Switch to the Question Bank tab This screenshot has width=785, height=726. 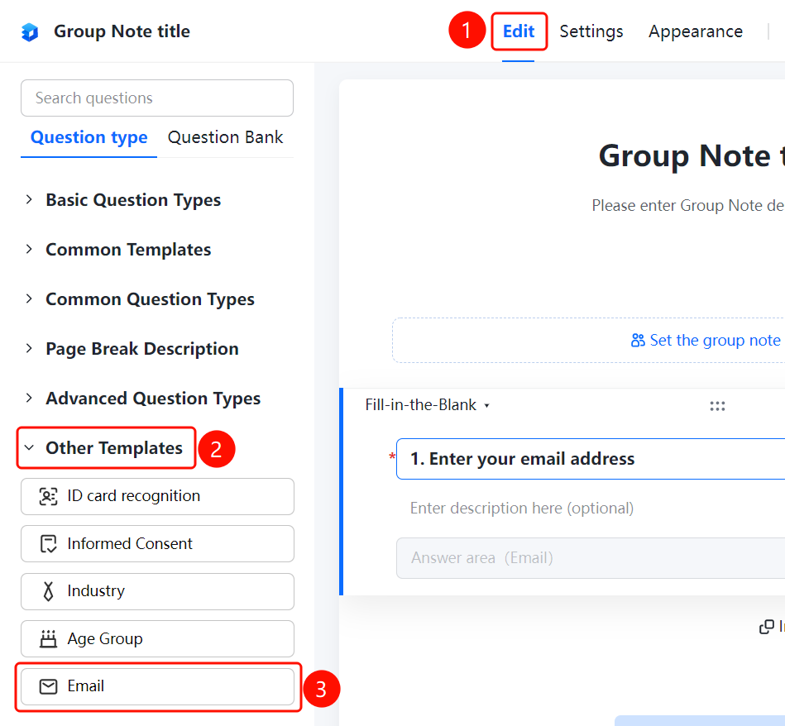[x=225, y=137]
